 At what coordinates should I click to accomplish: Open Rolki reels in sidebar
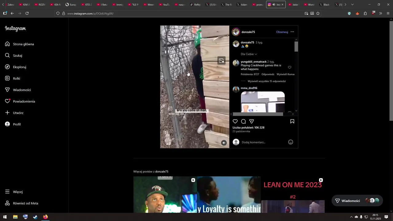13,79
